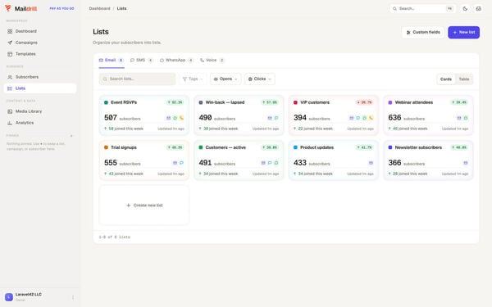Click the Lists breadcrumb item
The height and width of the screenshot is (307, 492).
[121, 8]
